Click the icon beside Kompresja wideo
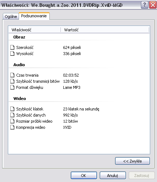Image resolution: width=157 pixels, height=182 pixels. click(12, 127)
